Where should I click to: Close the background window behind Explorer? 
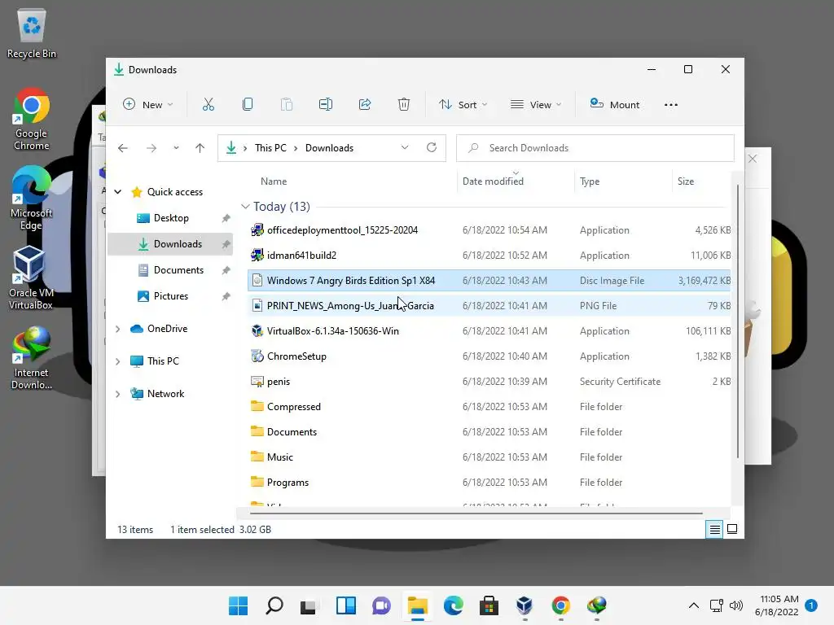[753, 159]
